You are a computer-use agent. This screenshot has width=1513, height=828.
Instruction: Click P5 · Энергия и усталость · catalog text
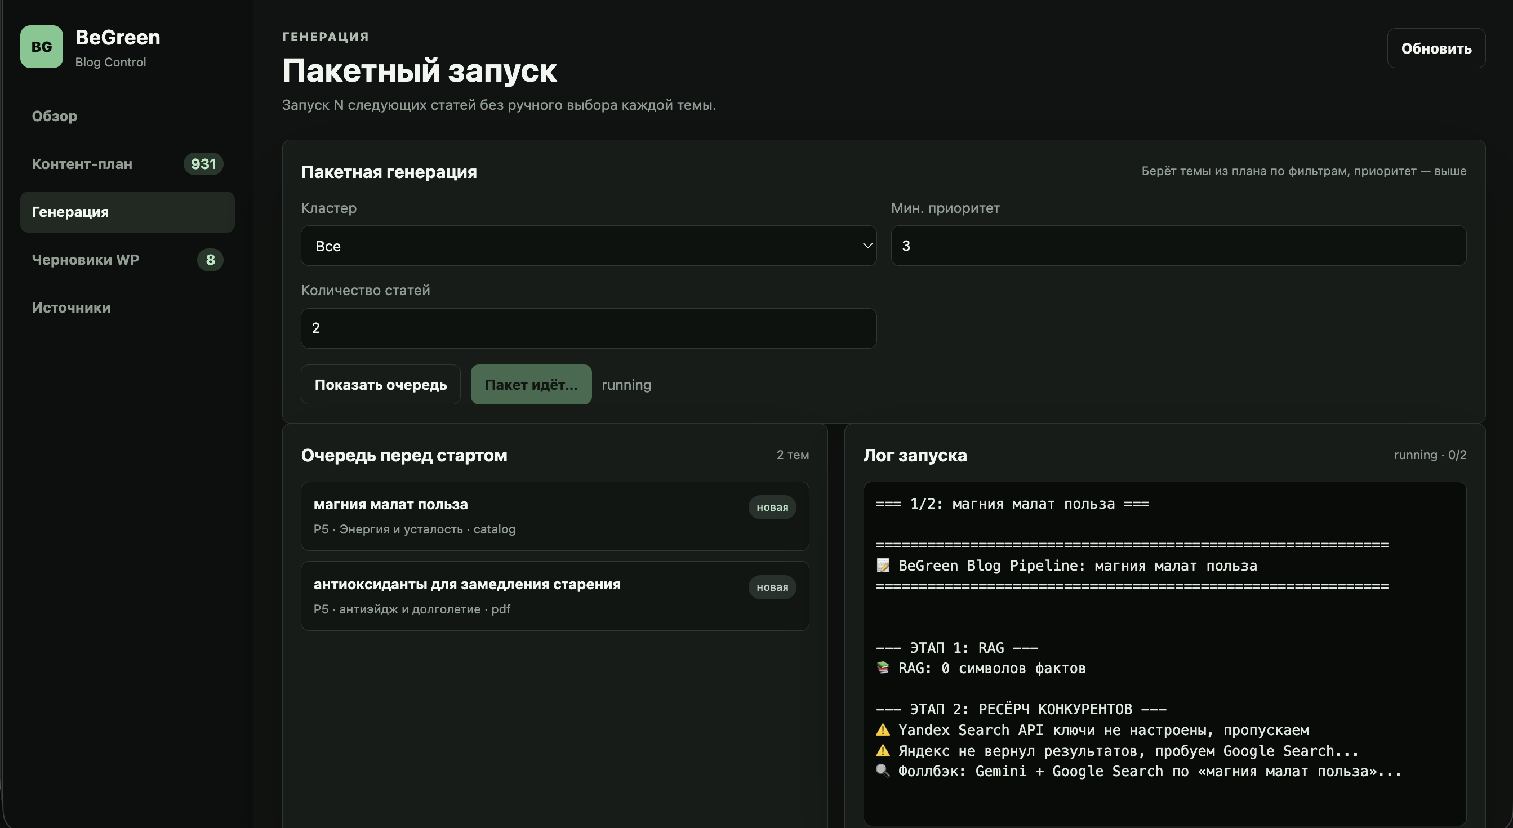[x=414, y=529]
